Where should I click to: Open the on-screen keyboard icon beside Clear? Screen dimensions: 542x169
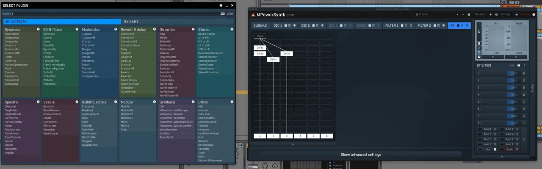coord(223,14)
